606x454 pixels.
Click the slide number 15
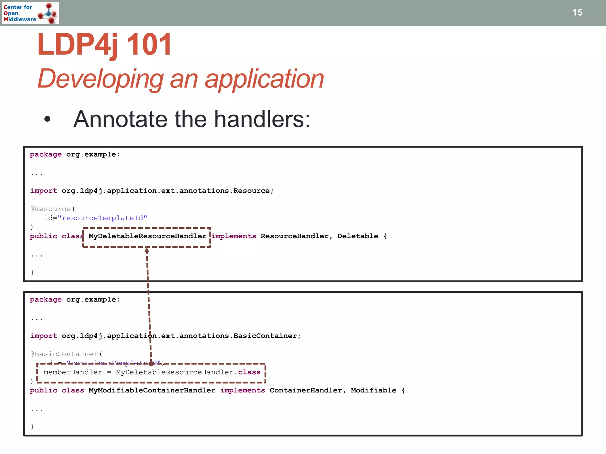pyautogui.click(x=577, y=12)
